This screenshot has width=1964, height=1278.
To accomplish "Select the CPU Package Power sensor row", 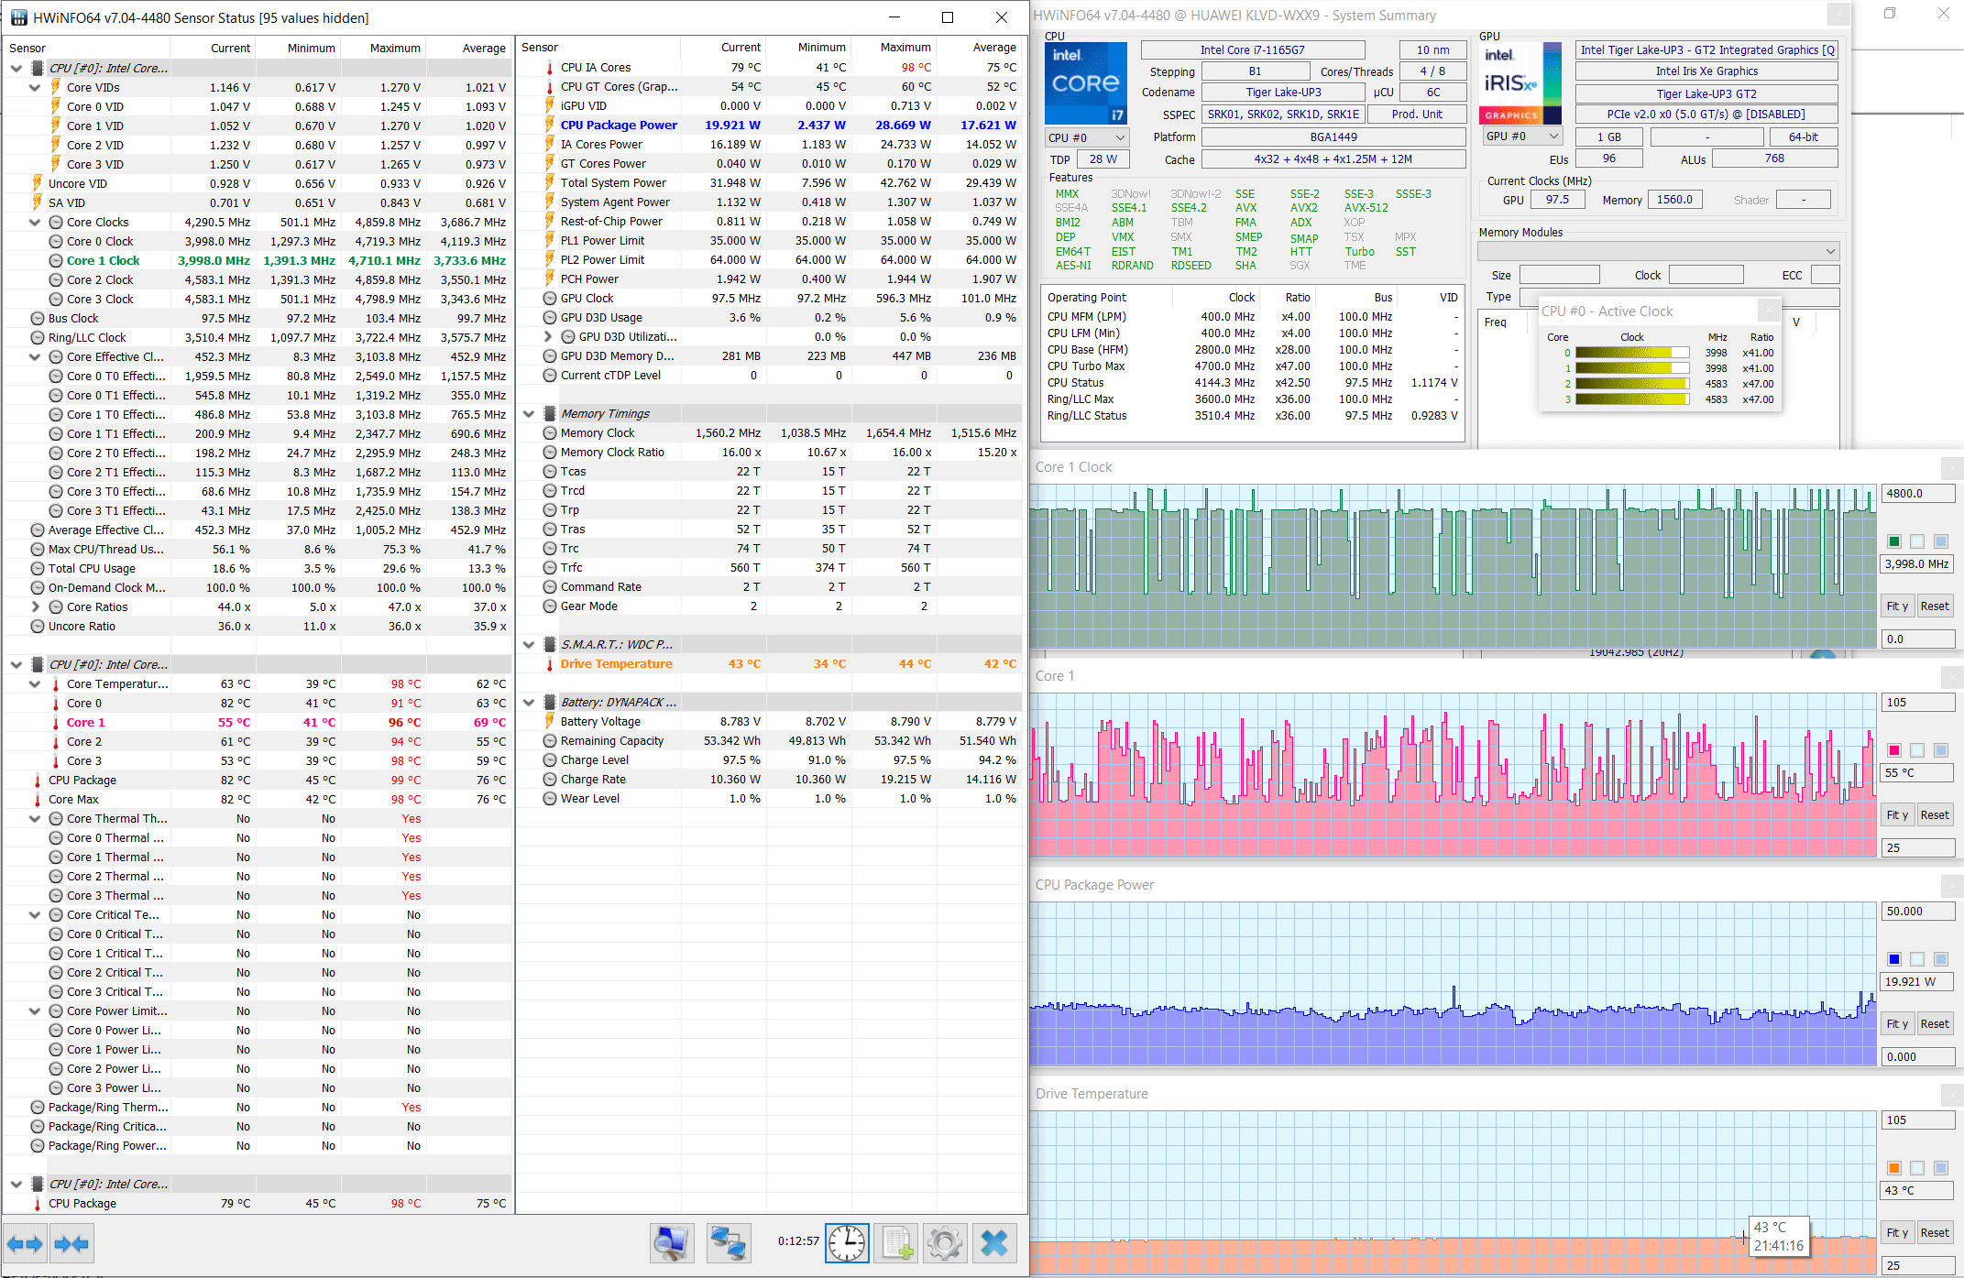I will (619, 126).
